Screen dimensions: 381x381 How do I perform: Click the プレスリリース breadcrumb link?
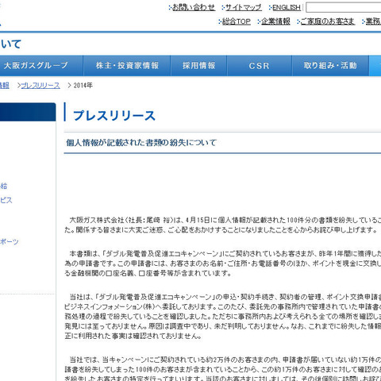[x=40, y=86]
